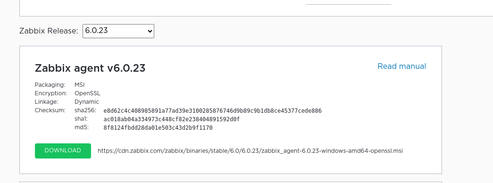Click the Linkage field label

tap(47, 102)
